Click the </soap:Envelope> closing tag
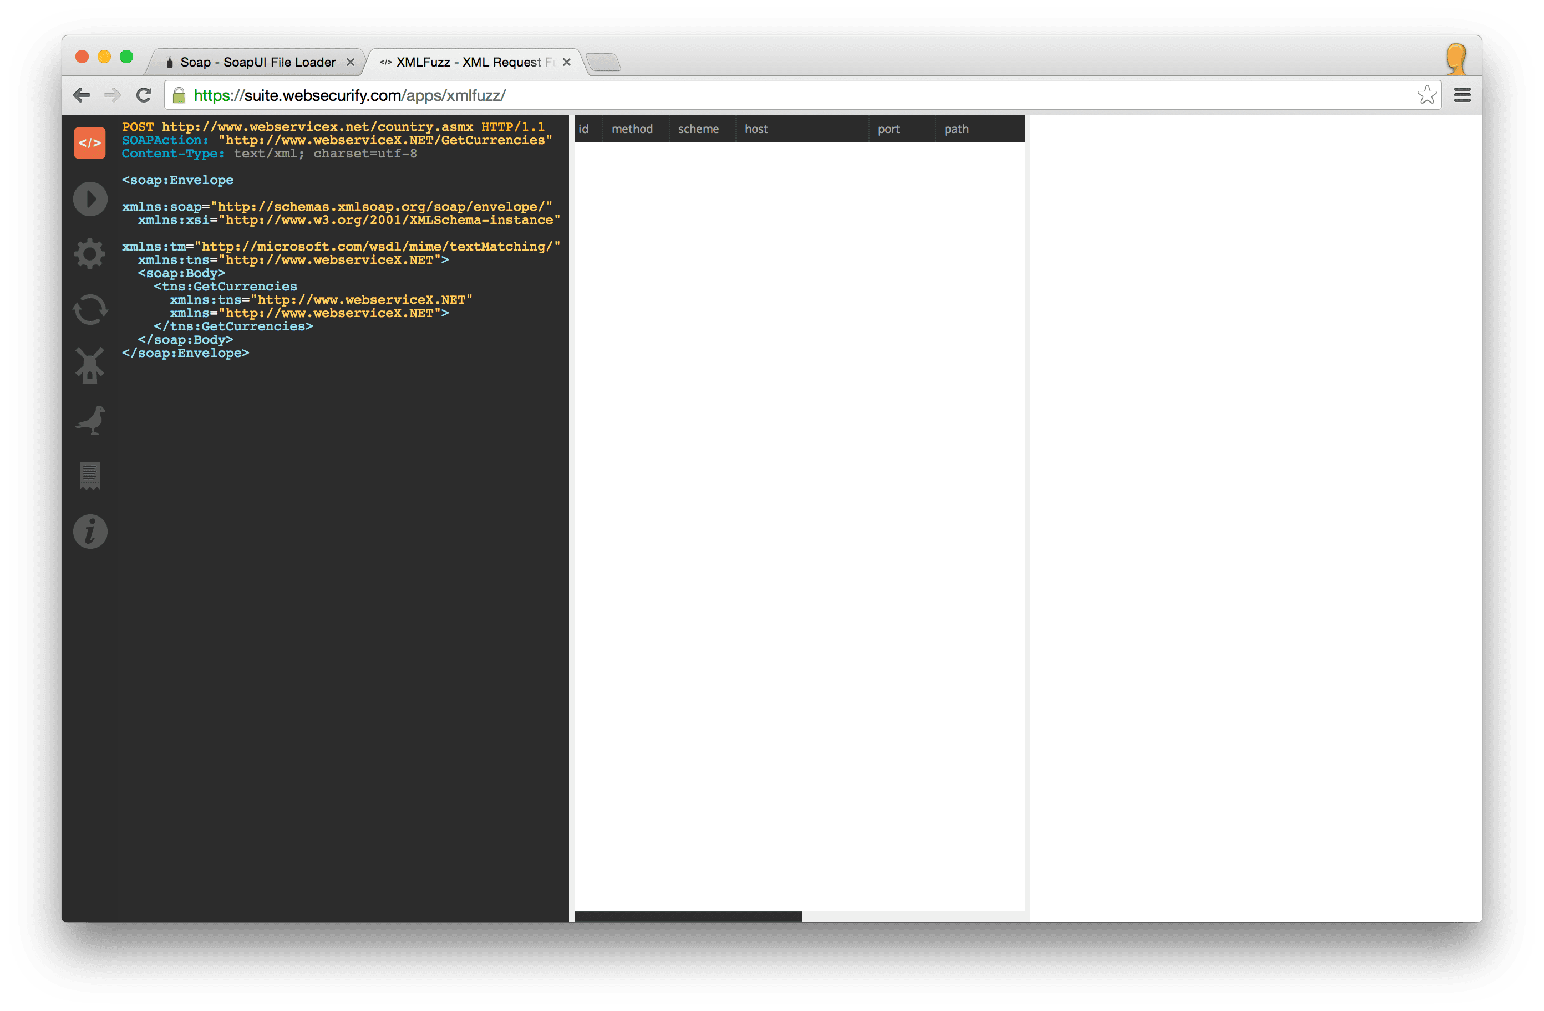The image size is (1544, 1011). tap(186, 353)
